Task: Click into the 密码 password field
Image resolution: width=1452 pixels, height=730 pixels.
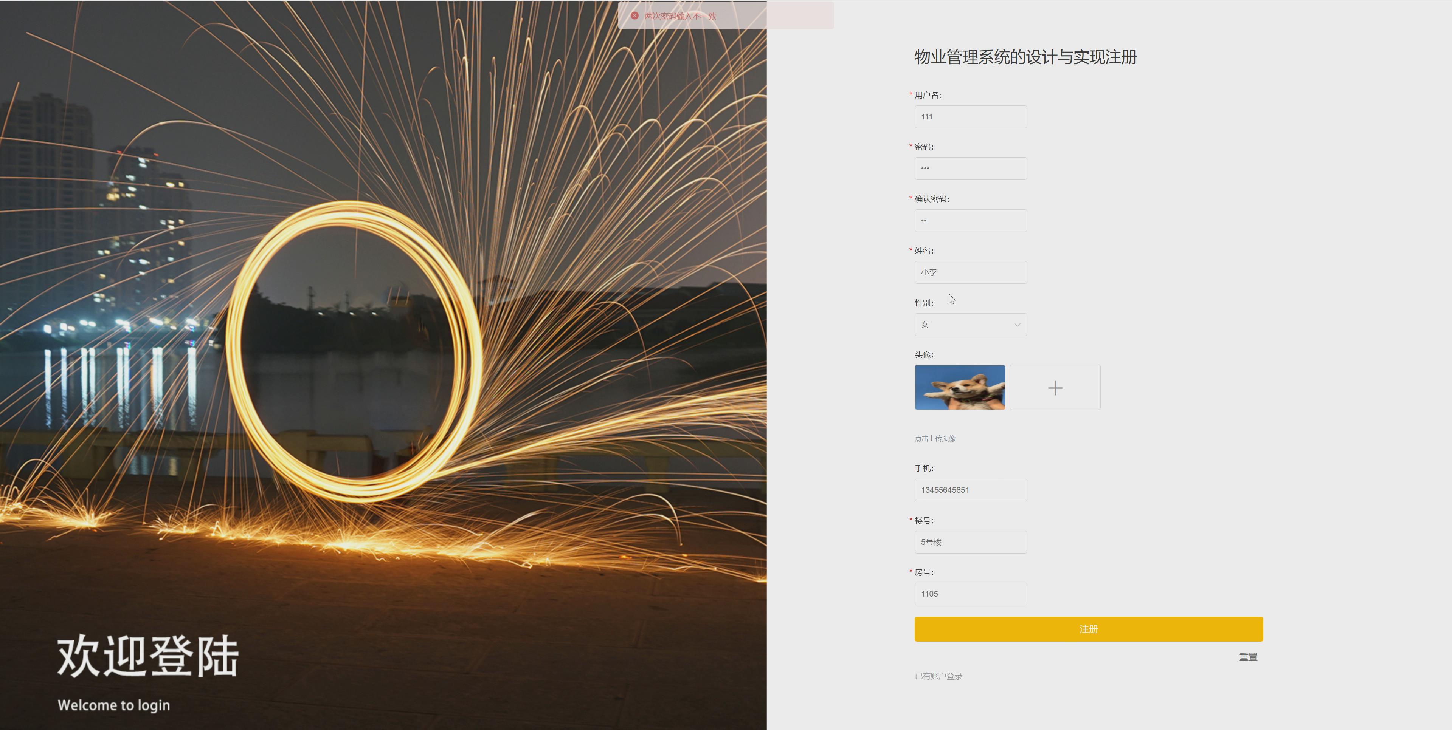Action: (970, 169)
